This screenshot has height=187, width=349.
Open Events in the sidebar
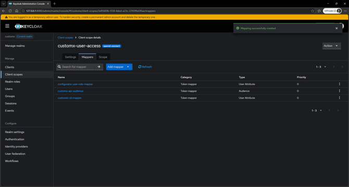9,111
